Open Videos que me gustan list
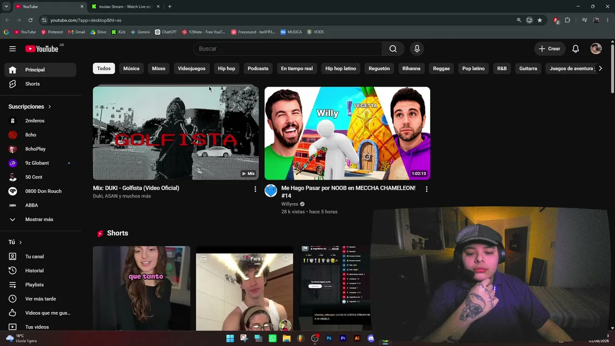Screen dimensions: 615x346 pos(40,313)
